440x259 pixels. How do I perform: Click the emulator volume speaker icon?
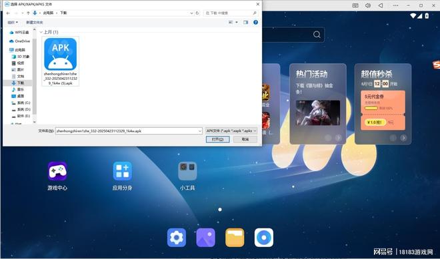368,5
